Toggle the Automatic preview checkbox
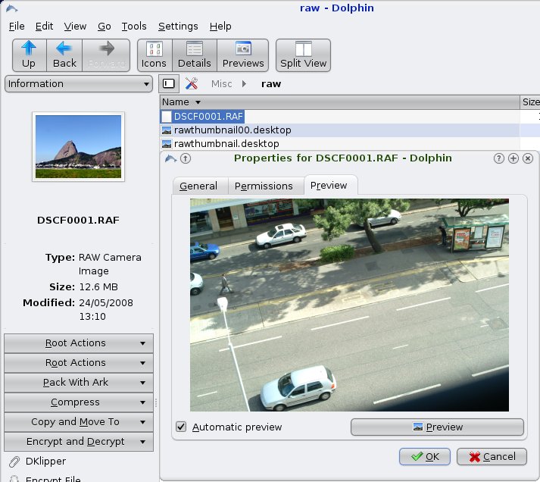Image resolution: width=540 pixels, height=482 pixels. [x=181, y=427]
